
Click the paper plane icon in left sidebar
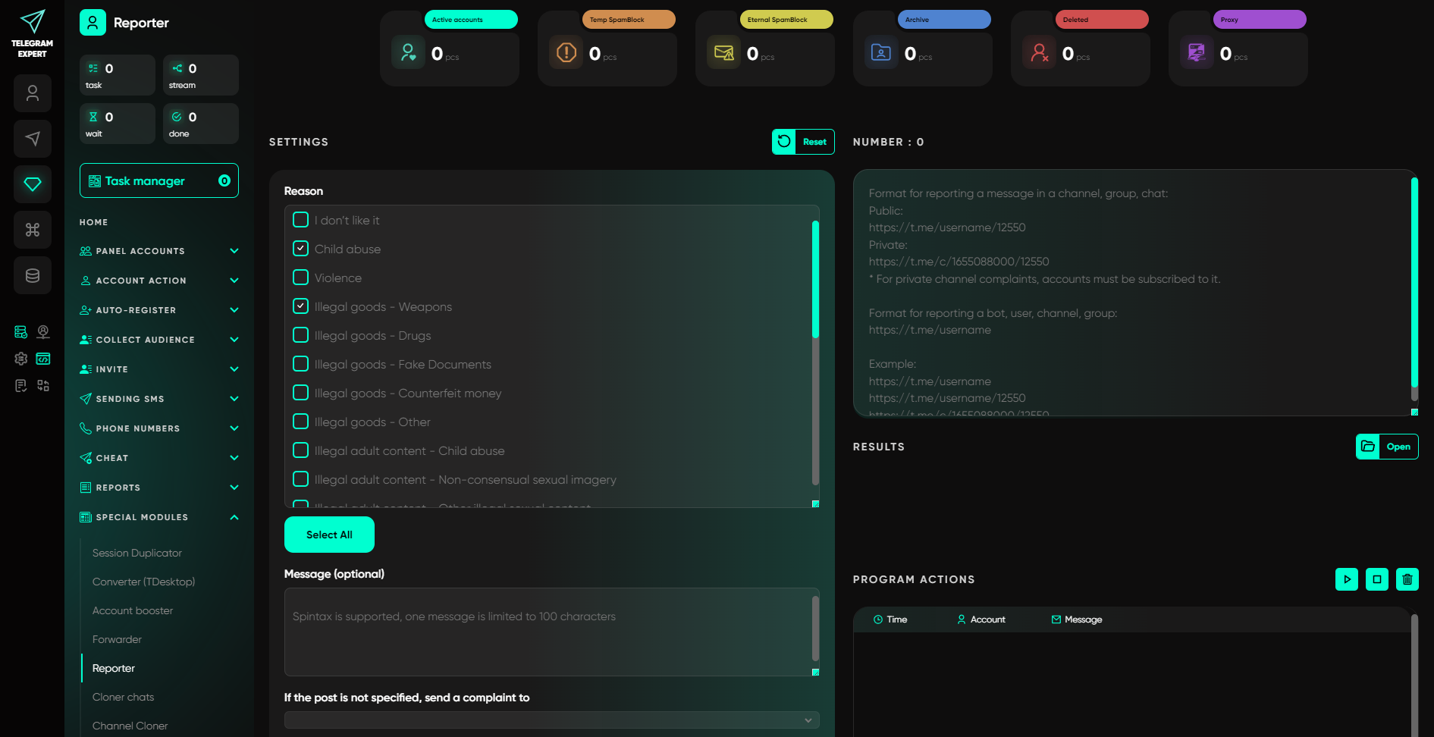click(32, 139)
